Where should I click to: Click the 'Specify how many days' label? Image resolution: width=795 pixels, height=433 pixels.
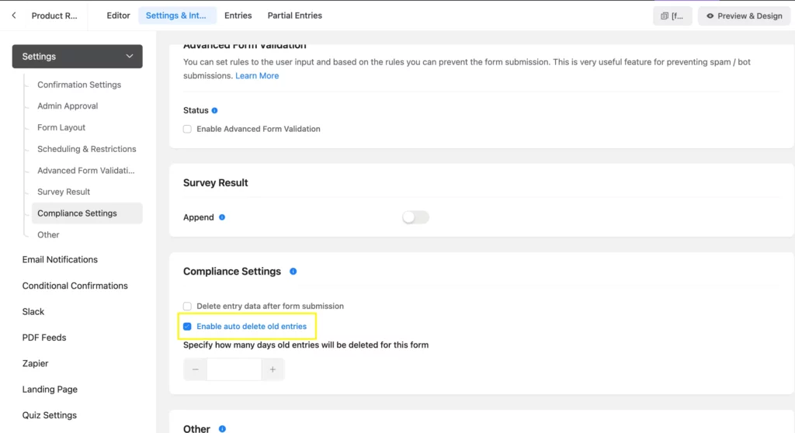[306, 345]
